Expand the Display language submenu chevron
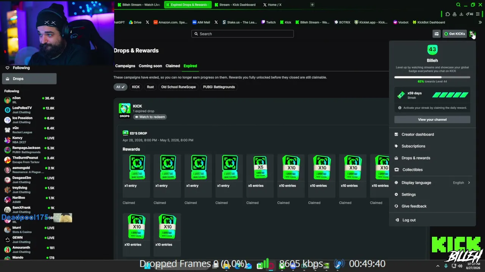Screen dimensions: 485x272 [x=469, y=183]
